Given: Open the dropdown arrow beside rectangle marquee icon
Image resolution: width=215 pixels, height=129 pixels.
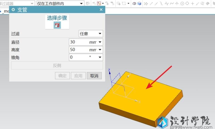Looking at the screenshot, I should pyautogui.click(x=129, y=3).
